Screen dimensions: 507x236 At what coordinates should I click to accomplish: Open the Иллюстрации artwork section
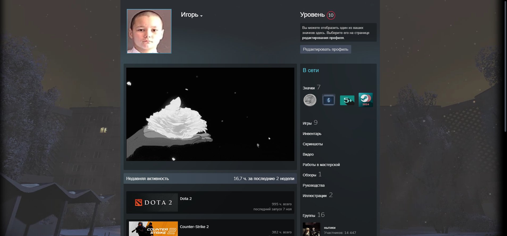point(315,196)
